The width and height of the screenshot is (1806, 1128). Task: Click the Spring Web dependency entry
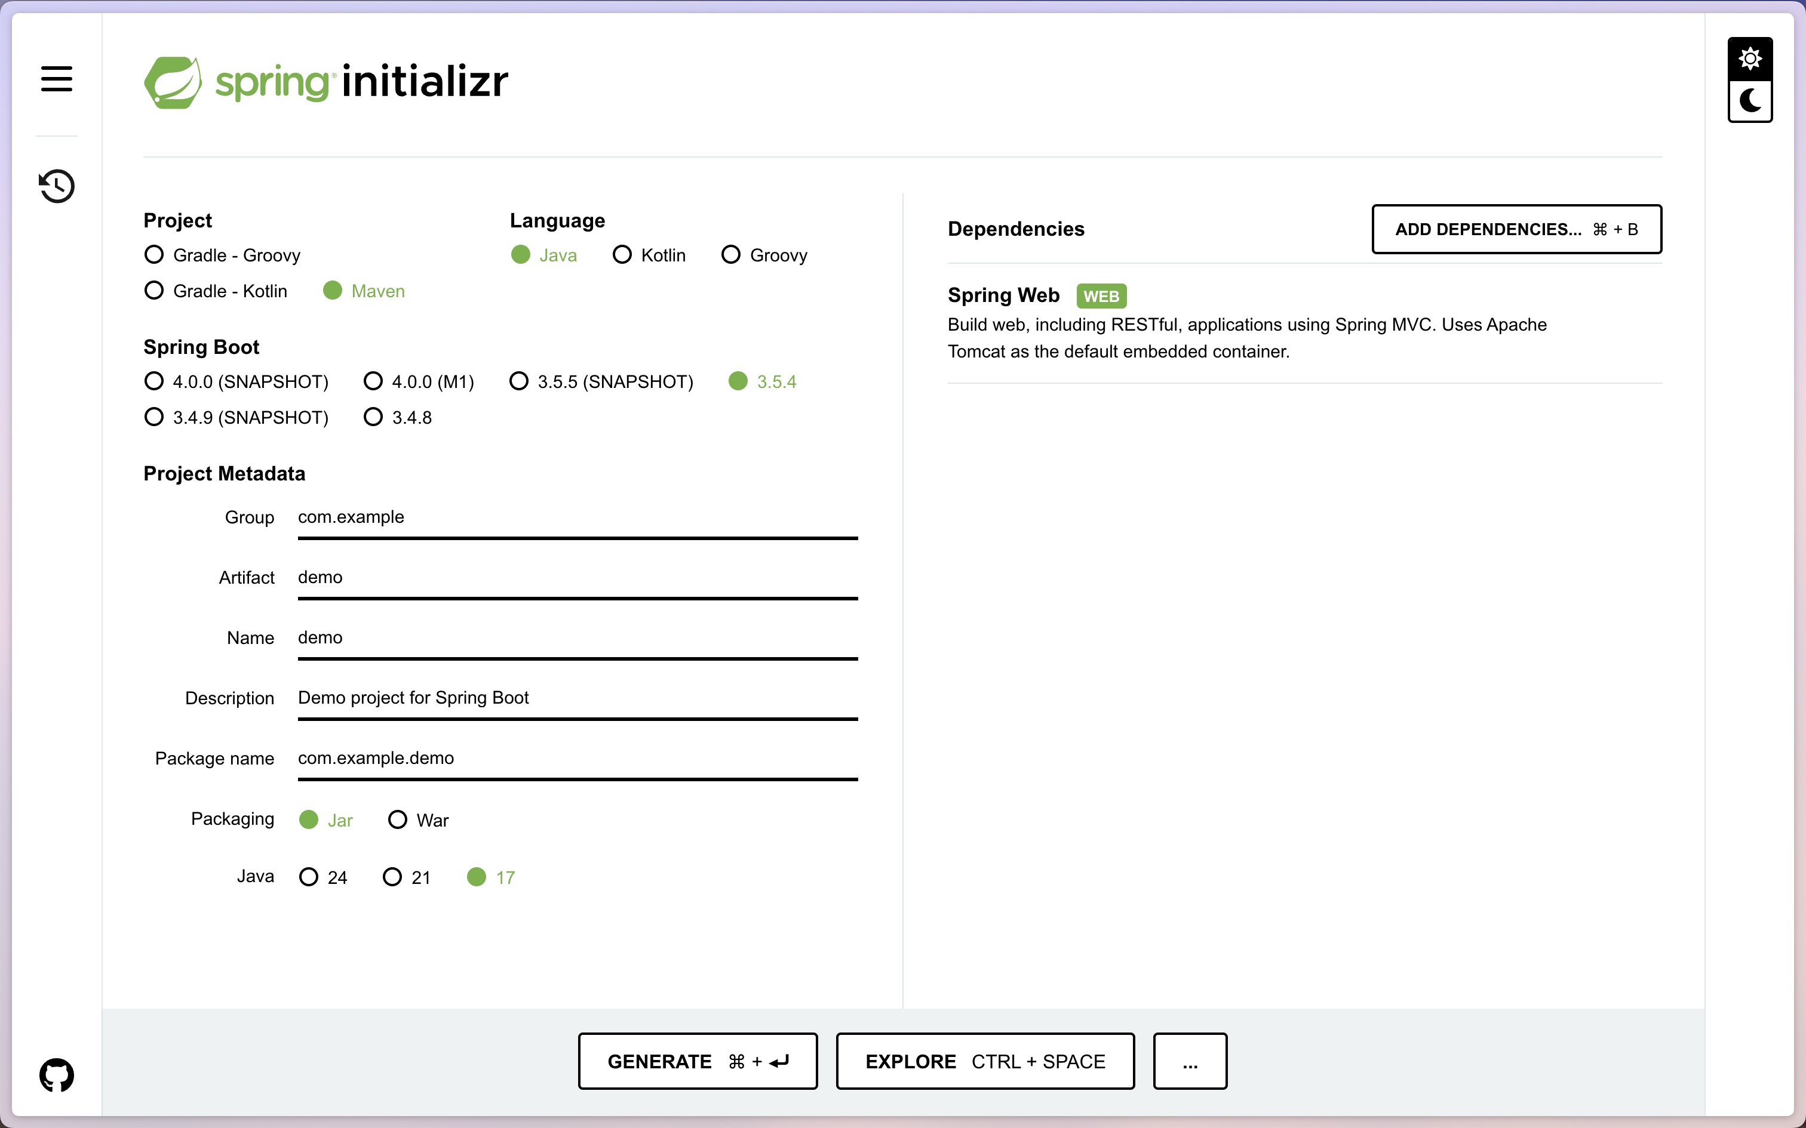coord(1304,323)
